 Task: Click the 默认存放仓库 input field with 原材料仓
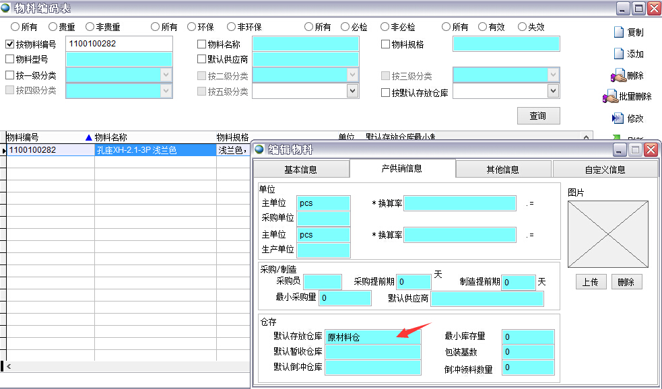(372, 337)
